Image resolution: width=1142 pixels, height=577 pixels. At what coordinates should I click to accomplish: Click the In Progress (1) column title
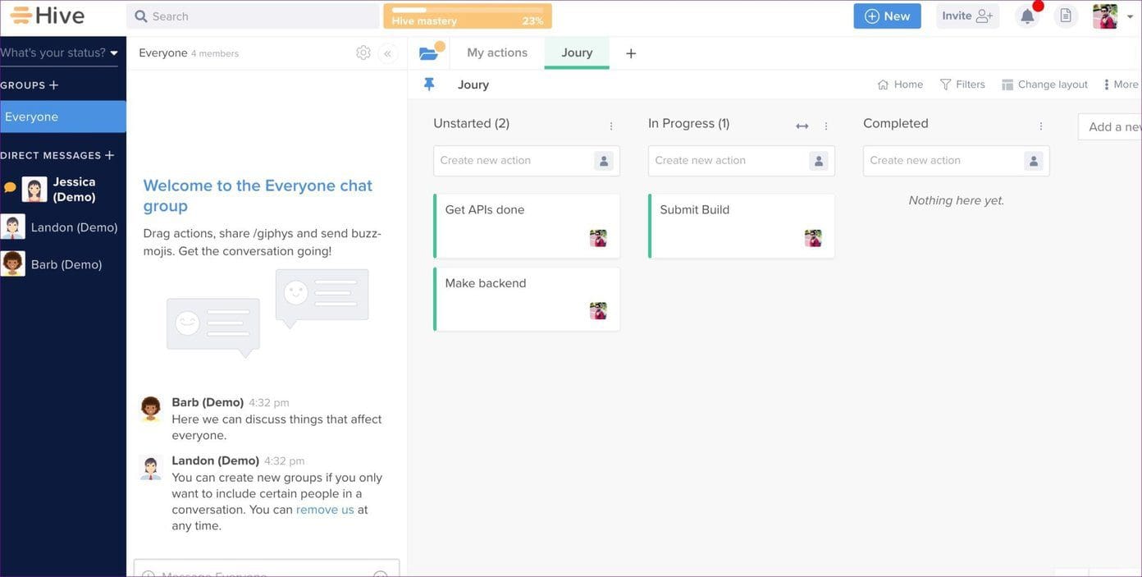[689, 123]
